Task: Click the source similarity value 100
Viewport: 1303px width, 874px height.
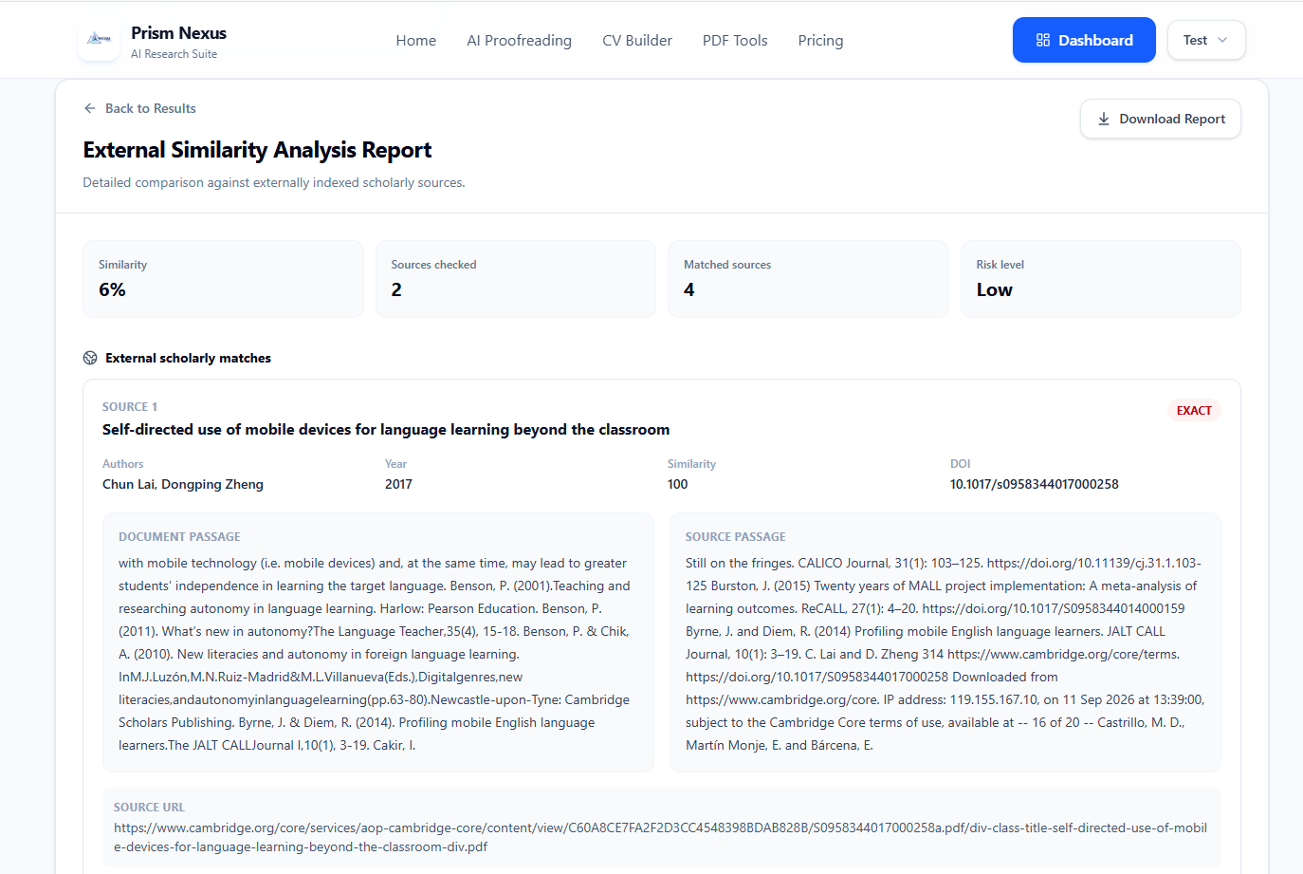Action: (x=677, y=484)
